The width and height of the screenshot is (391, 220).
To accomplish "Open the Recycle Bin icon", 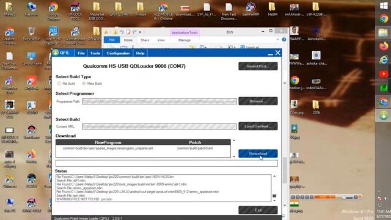I will click(31, 34).
